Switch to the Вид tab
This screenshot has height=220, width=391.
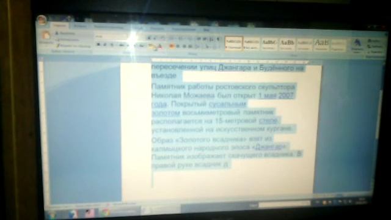coord(206,30)
